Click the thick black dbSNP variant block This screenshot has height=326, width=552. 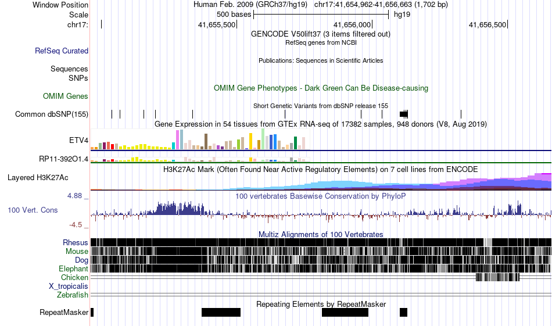click(404, 114)
